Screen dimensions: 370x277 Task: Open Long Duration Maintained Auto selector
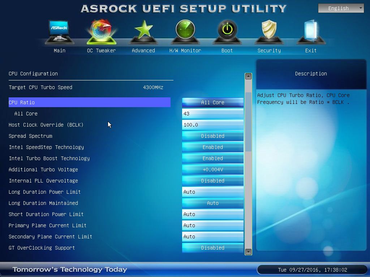click(212, 203)
